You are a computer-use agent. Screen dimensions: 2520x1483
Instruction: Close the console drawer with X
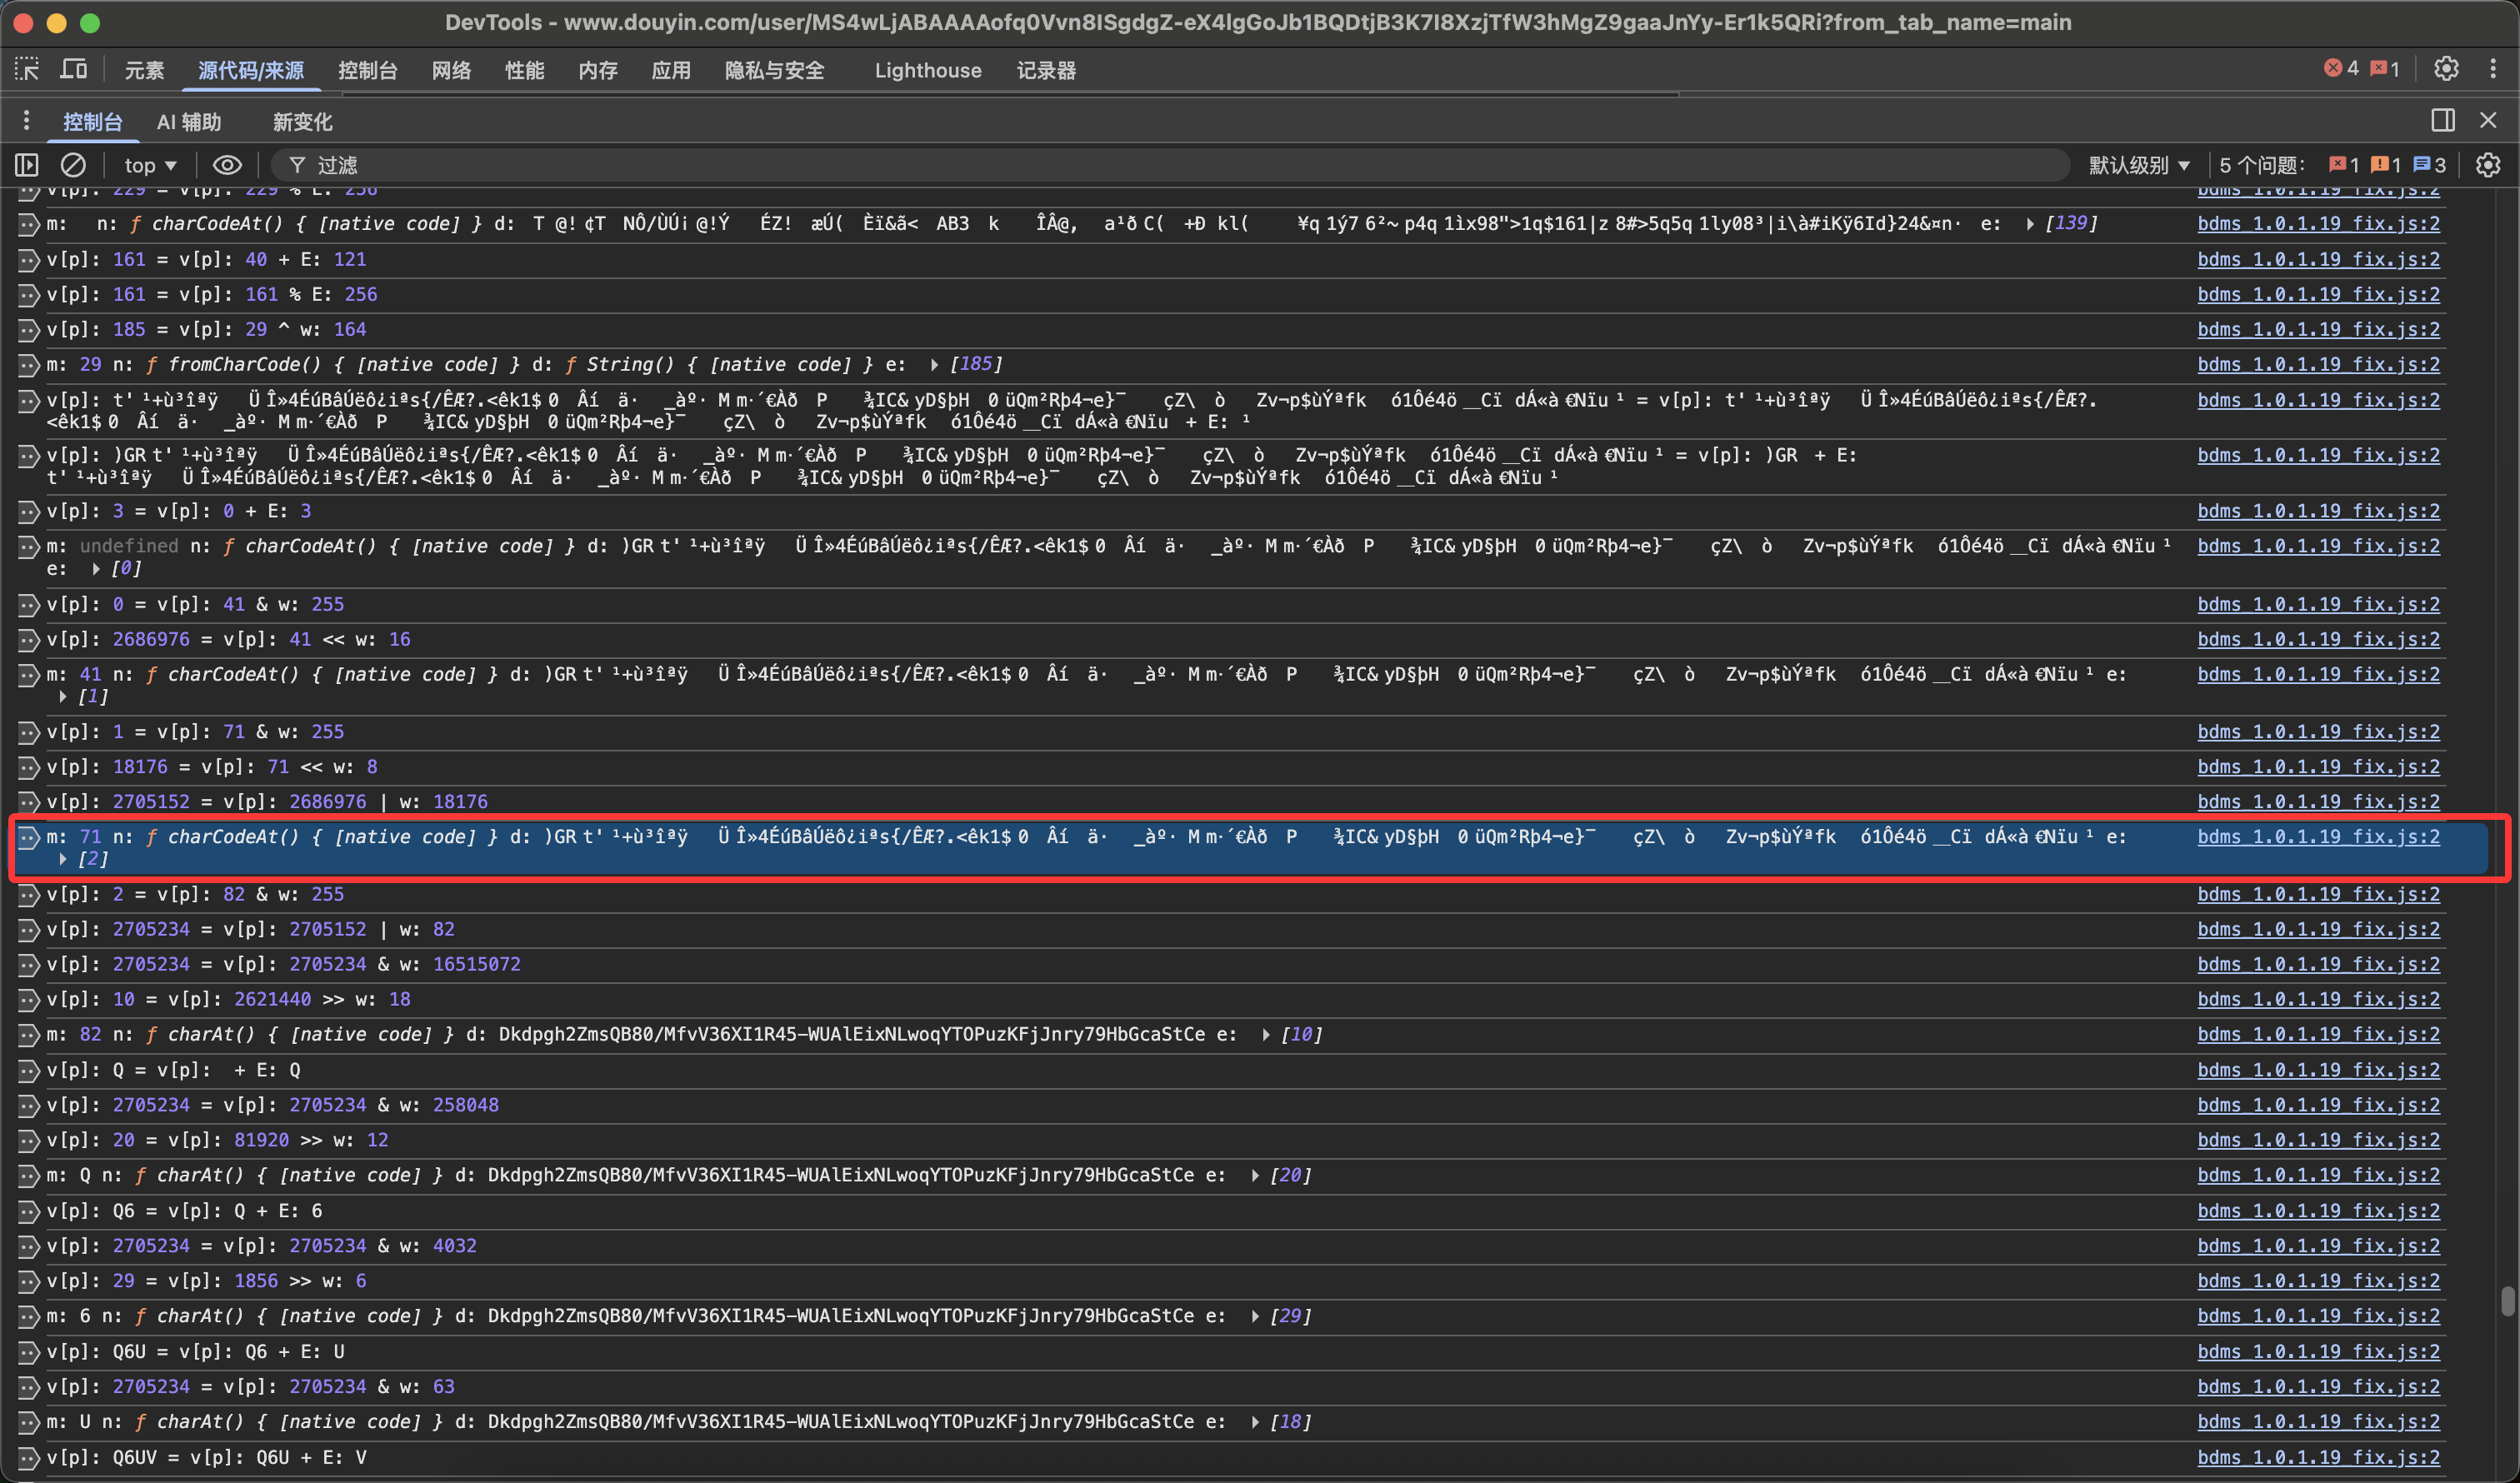pos(2488,121)
